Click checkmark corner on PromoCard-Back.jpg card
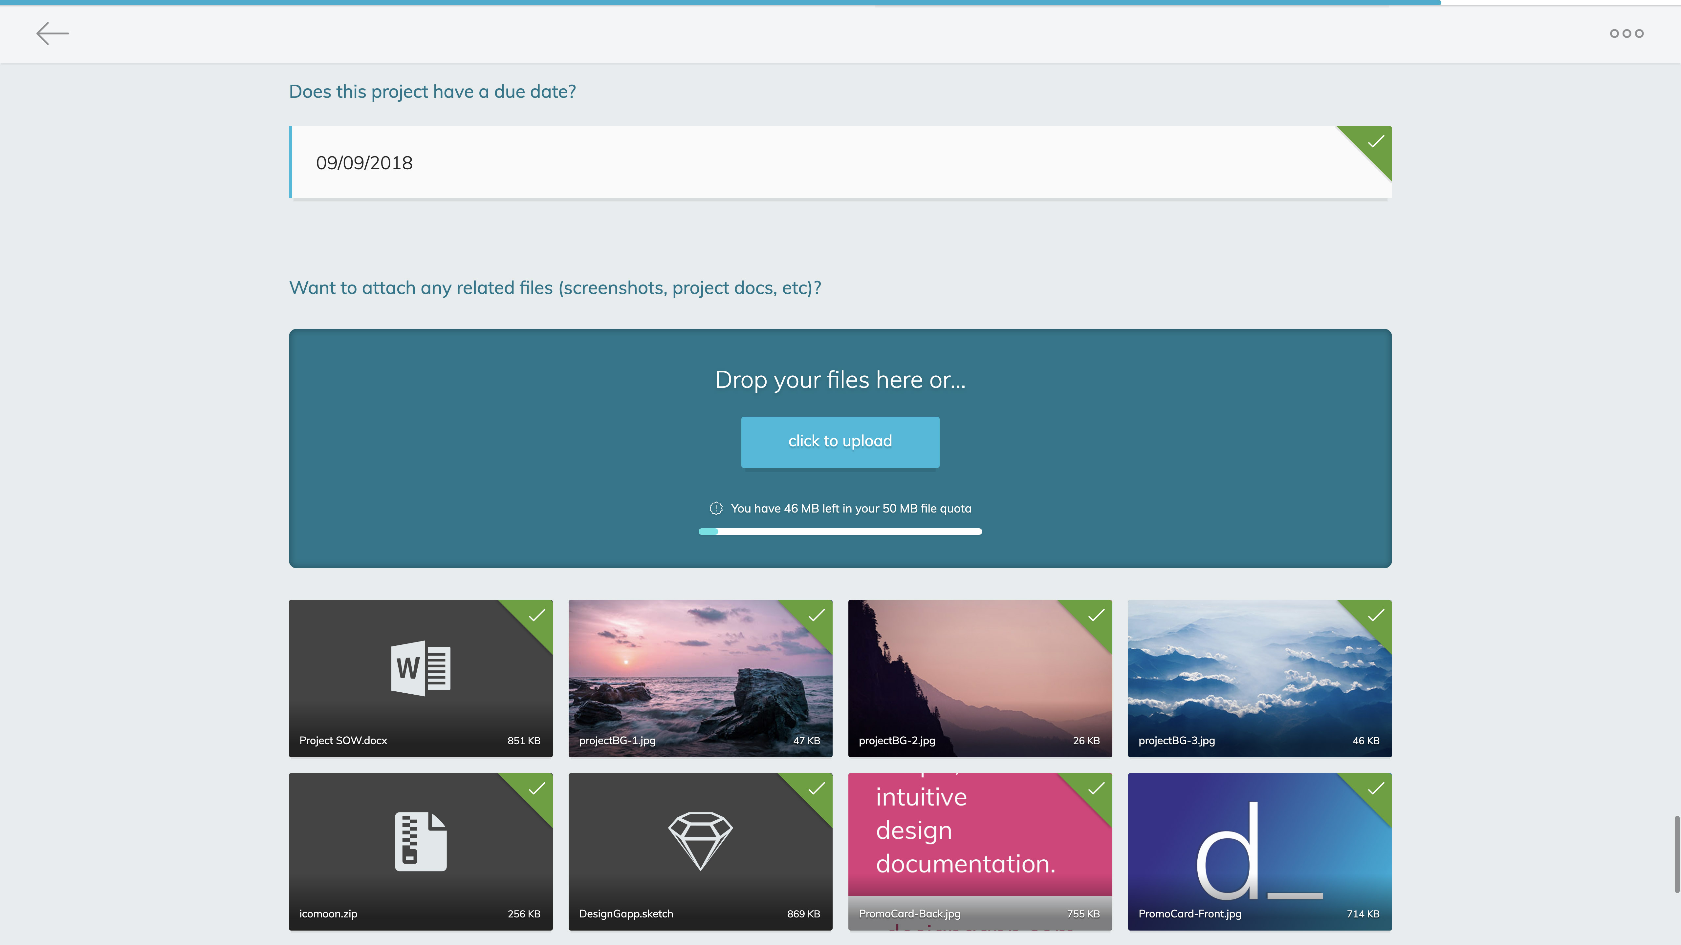 [1096, 789]
